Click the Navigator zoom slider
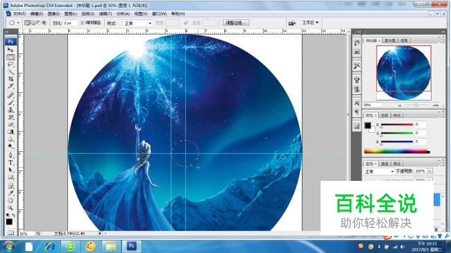This screenshot has width=451, height=253. pos(416,105)
